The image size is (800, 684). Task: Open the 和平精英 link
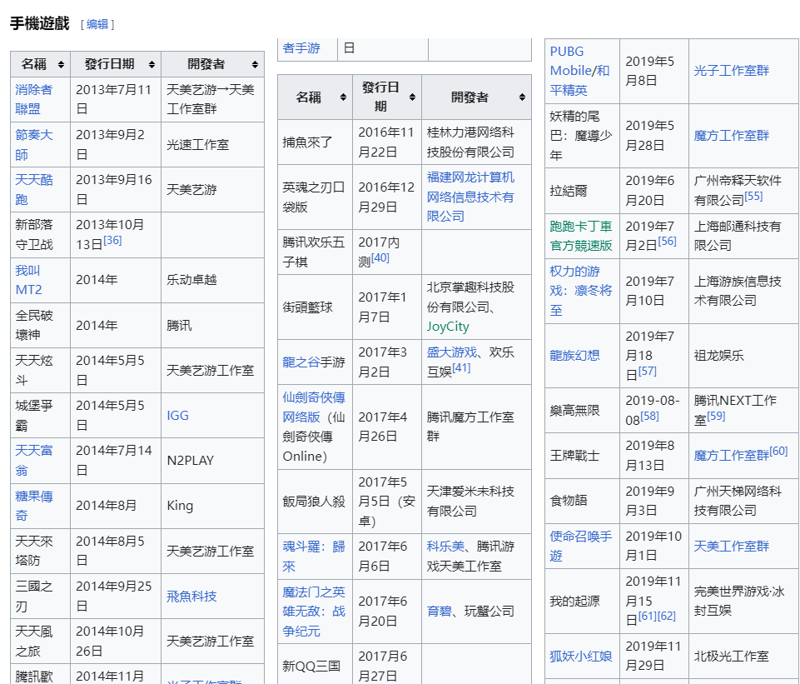[579, 80]
